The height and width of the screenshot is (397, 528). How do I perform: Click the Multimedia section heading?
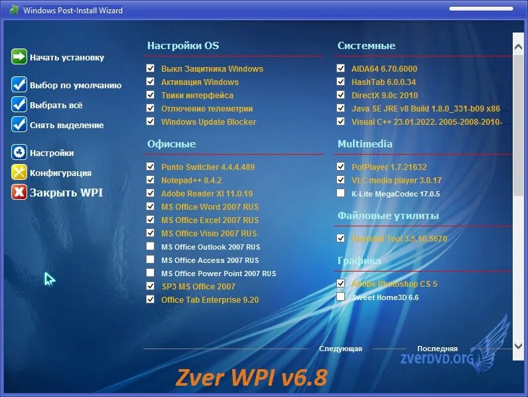click(x=365, y=144)
